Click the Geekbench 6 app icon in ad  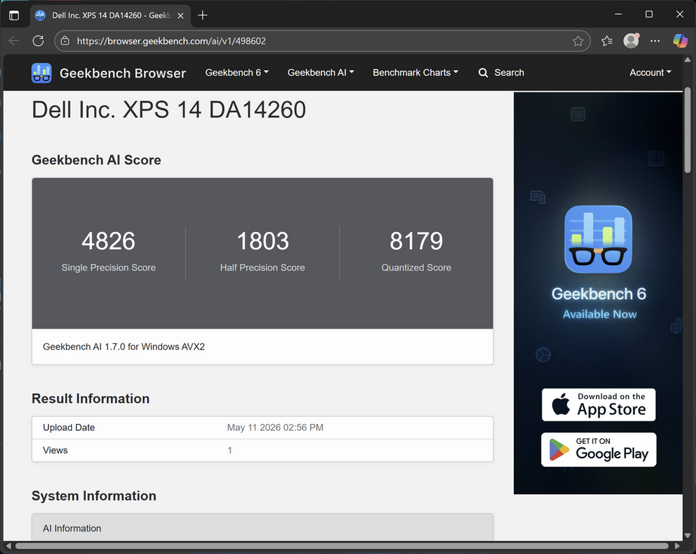click(x=598, y=239)
